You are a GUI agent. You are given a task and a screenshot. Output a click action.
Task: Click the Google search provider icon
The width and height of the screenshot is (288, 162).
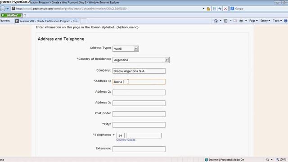(x=232, y=9)
